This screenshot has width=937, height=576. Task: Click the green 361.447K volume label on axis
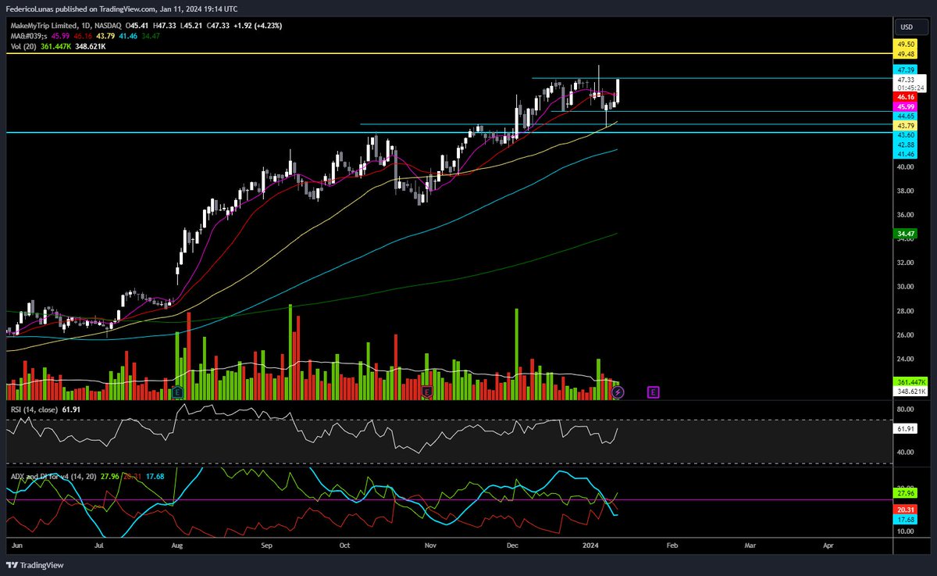pyautogui.click(x=912, y=381)
